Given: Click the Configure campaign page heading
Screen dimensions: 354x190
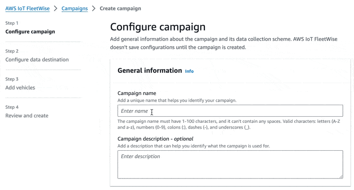Looking at the screenshot, I should [158, 27].
